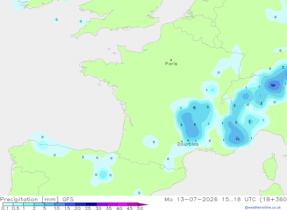Click legend scale label 0.1
Screen dimensions: 287x210
pyautogui.click(x=5, y=208)
